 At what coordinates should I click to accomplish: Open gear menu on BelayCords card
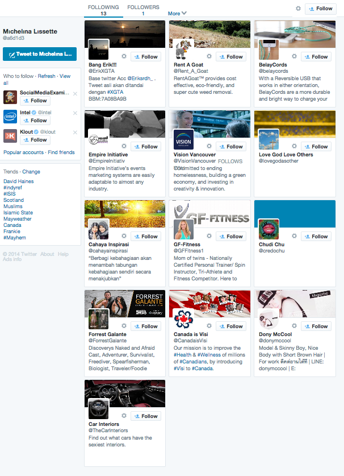(294, 56)
